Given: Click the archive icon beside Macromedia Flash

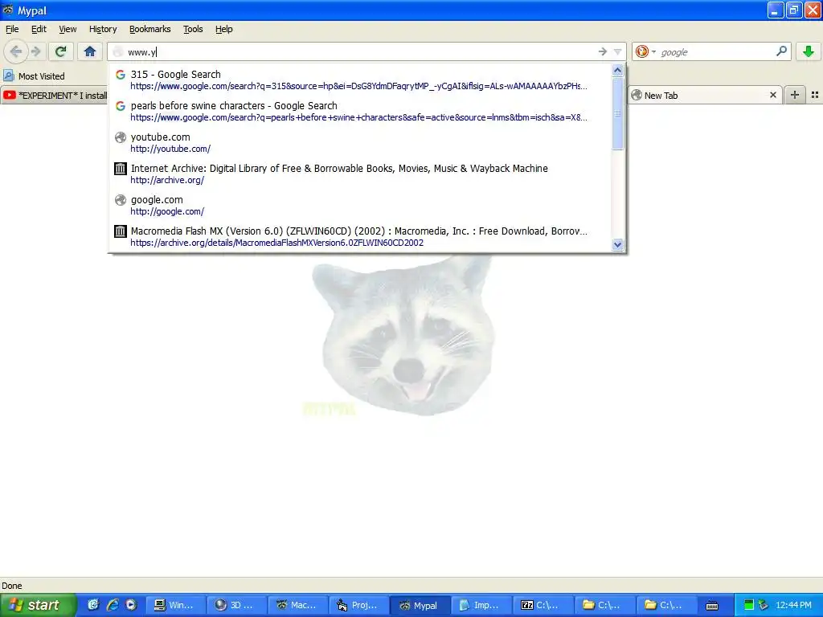Looking at the screenshot, I should (x=121, y=231).
